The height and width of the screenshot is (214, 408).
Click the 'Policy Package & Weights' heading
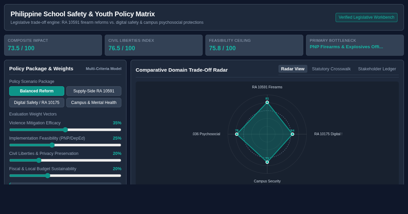click(x=41, y=69)
